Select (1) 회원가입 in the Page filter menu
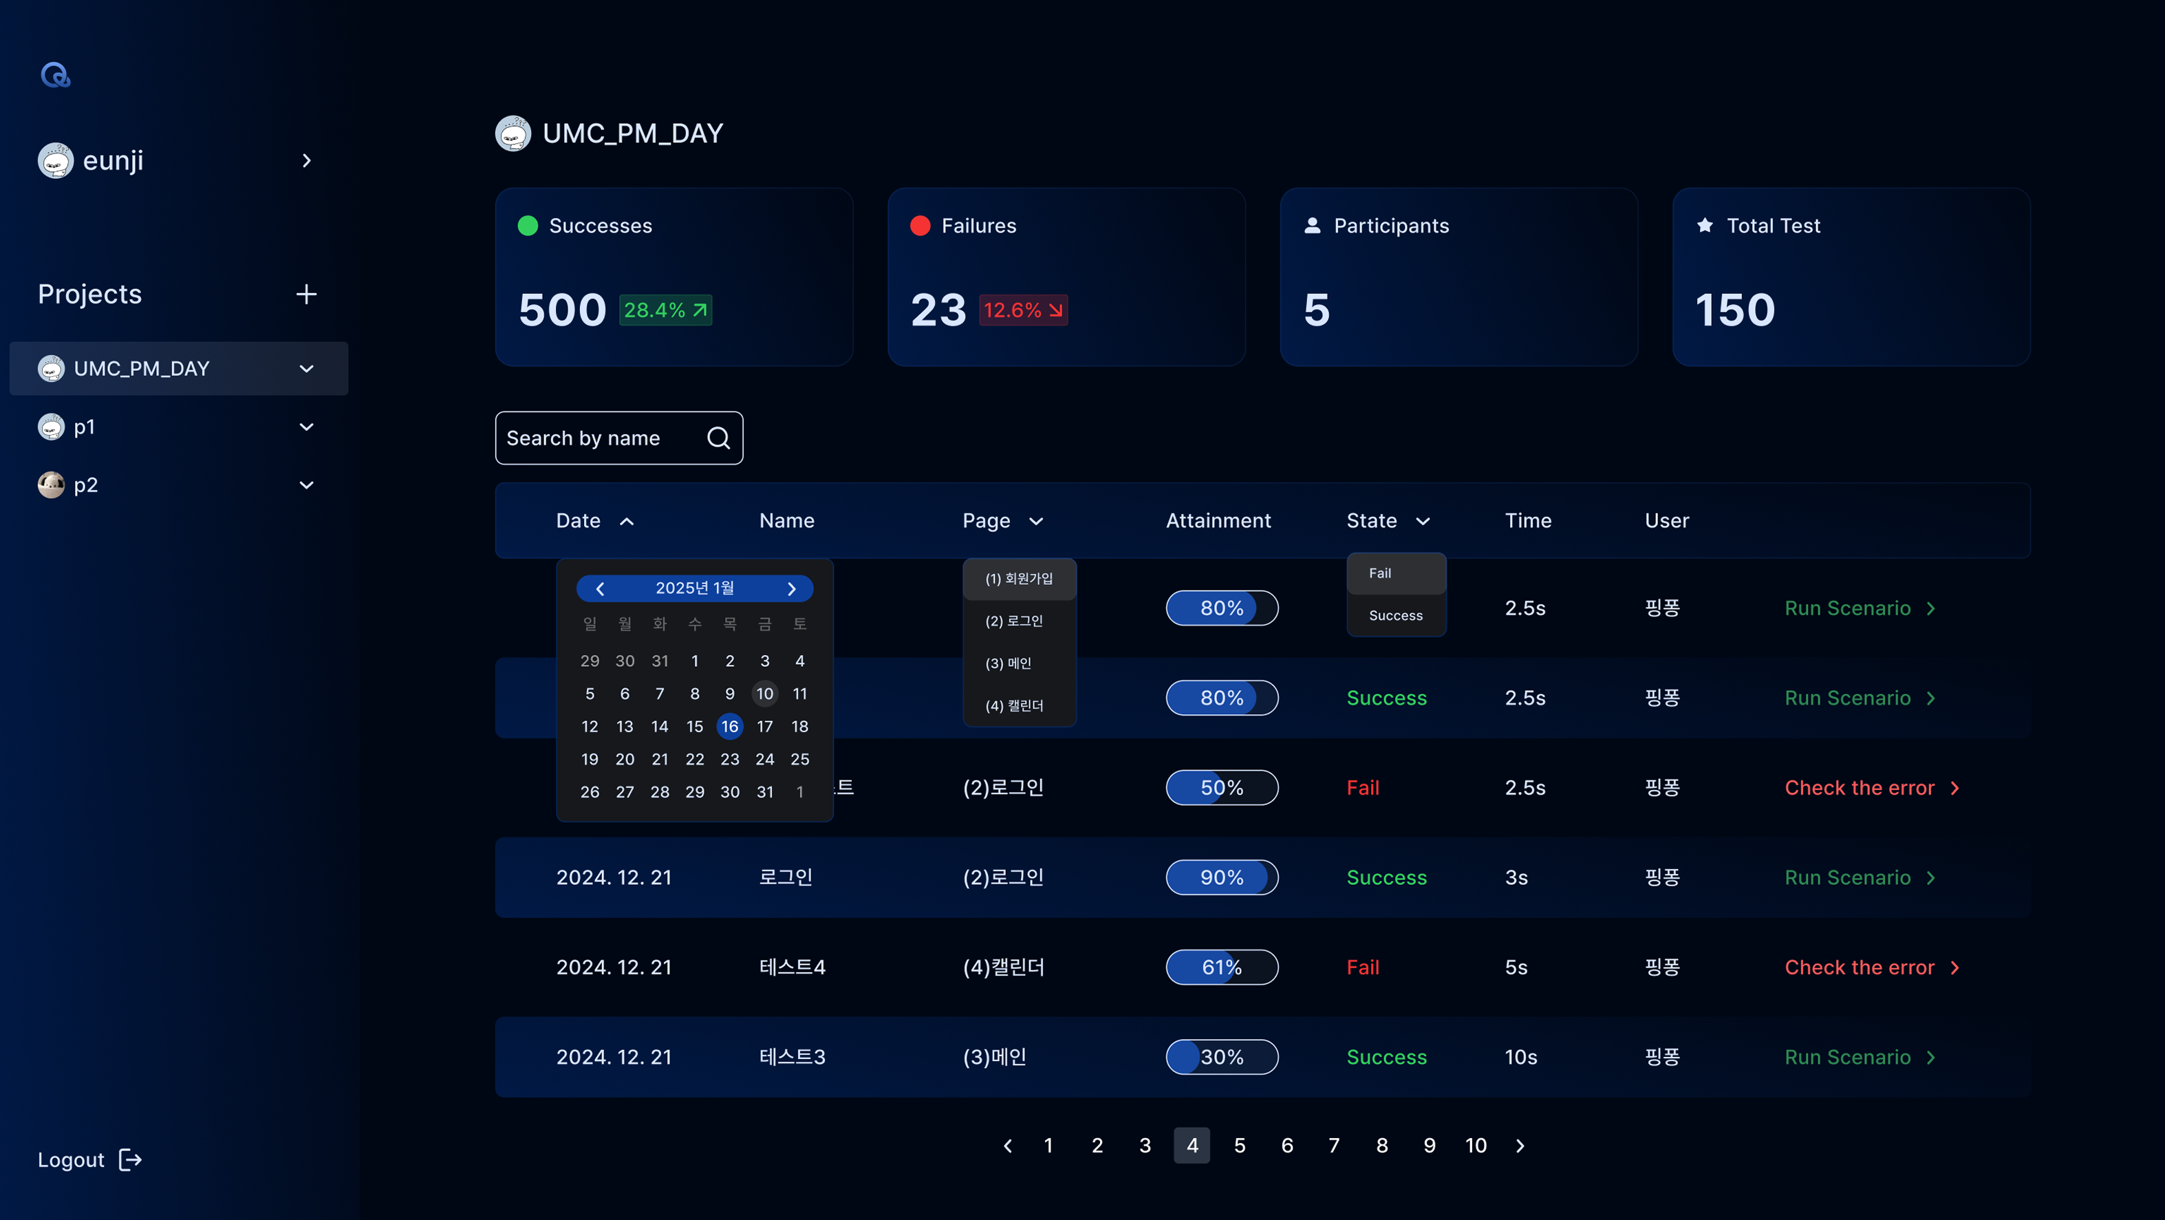 point(1019,579)
